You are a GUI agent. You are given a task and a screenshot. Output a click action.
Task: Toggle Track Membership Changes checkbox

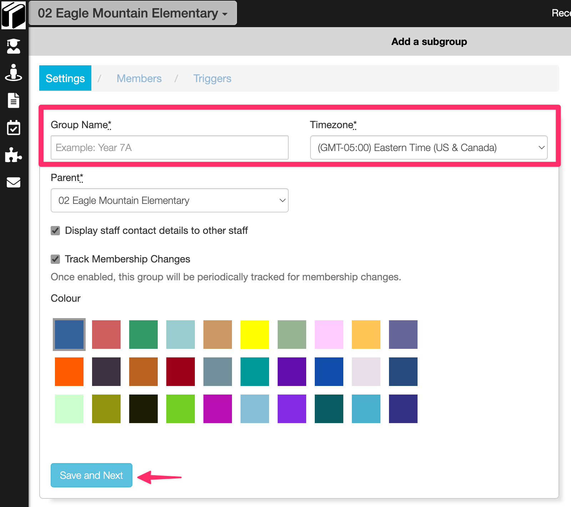55,259
